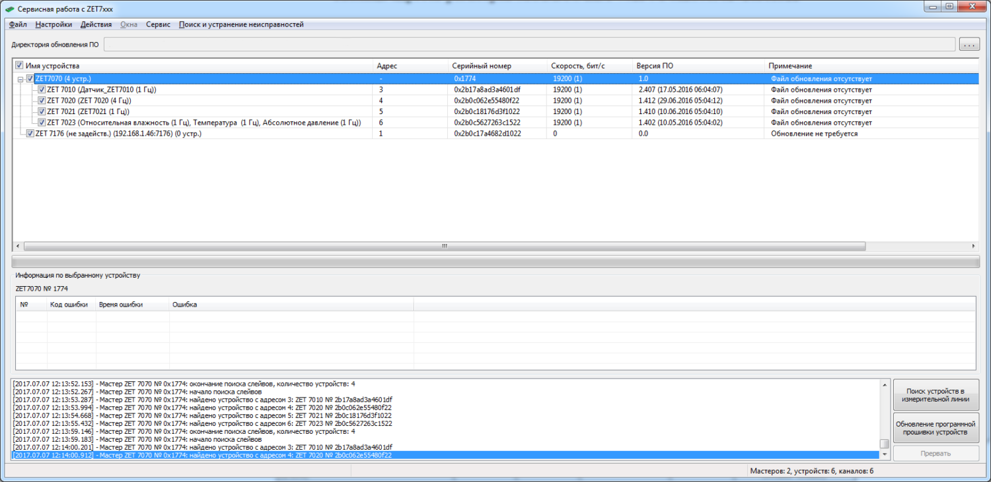The width and height of the screenshot is (991, 482).
Task: Click left arrow of device table scrollbar
Action: click(18, 246)
